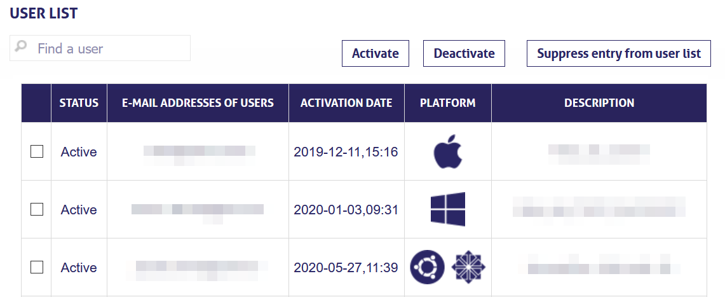Tick the checkbox for the 2020-01-03 user
725x297 pixels.
[x=37, y=209]
